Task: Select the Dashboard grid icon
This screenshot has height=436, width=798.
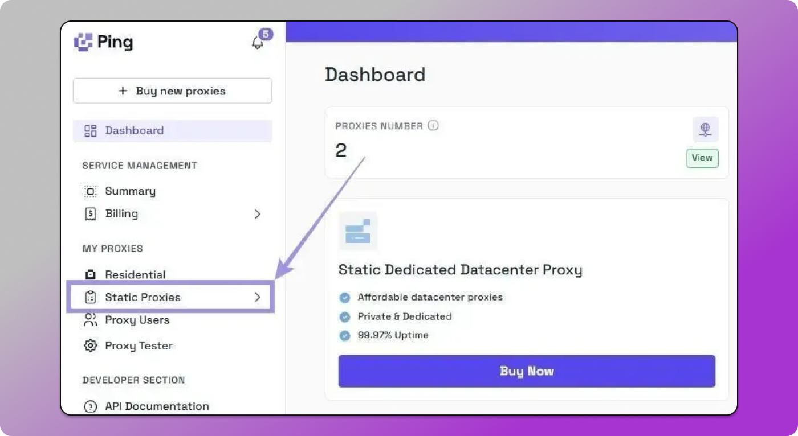Action: pyautogui.click(x=89, y=130)
